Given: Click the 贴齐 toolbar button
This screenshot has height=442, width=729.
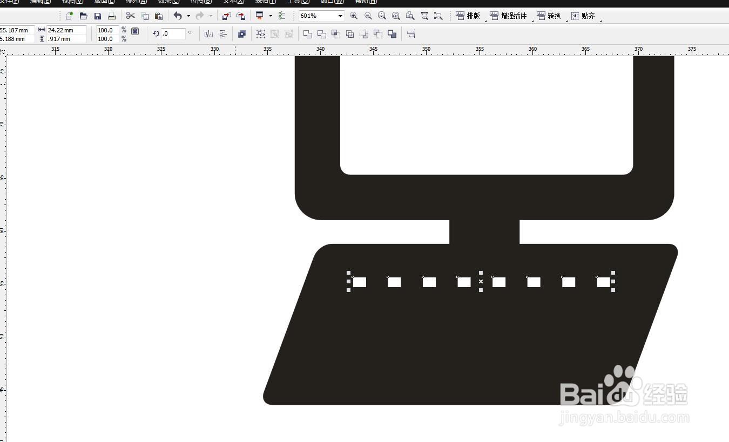Looking at the screenshot, I should coord(583,16).
